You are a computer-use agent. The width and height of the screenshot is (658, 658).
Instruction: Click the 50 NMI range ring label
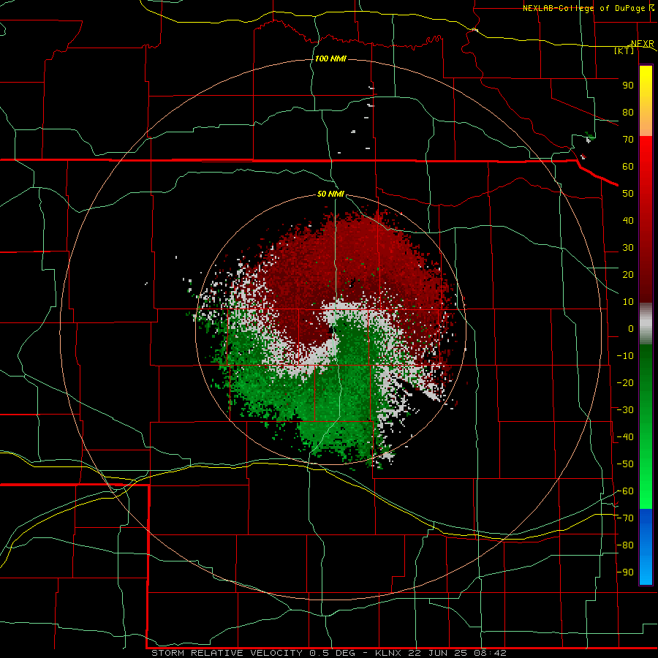330,194
